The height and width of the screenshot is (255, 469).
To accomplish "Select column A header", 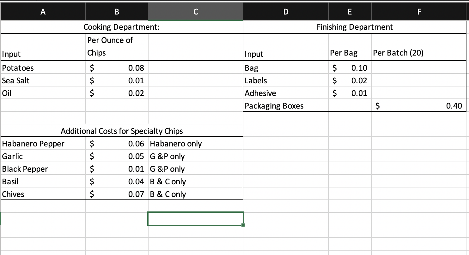I will (x=43, y=12).
